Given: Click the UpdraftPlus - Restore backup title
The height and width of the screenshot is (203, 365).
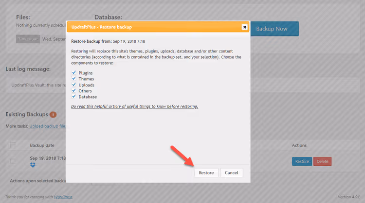Looking at the screenshot, I should 102,27.
